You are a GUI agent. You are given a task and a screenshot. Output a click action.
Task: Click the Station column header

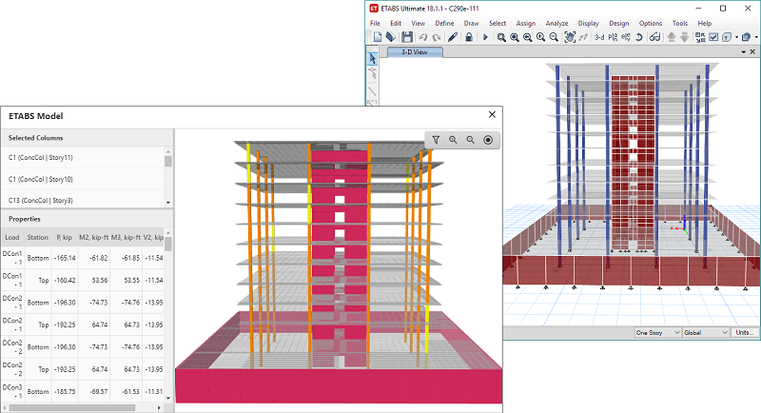pyautogui.click(x=37, y=237)
